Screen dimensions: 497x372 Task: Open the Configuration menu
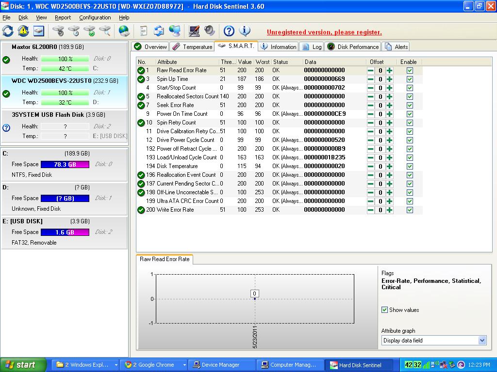pyautogui.click(x=95, y=17)
